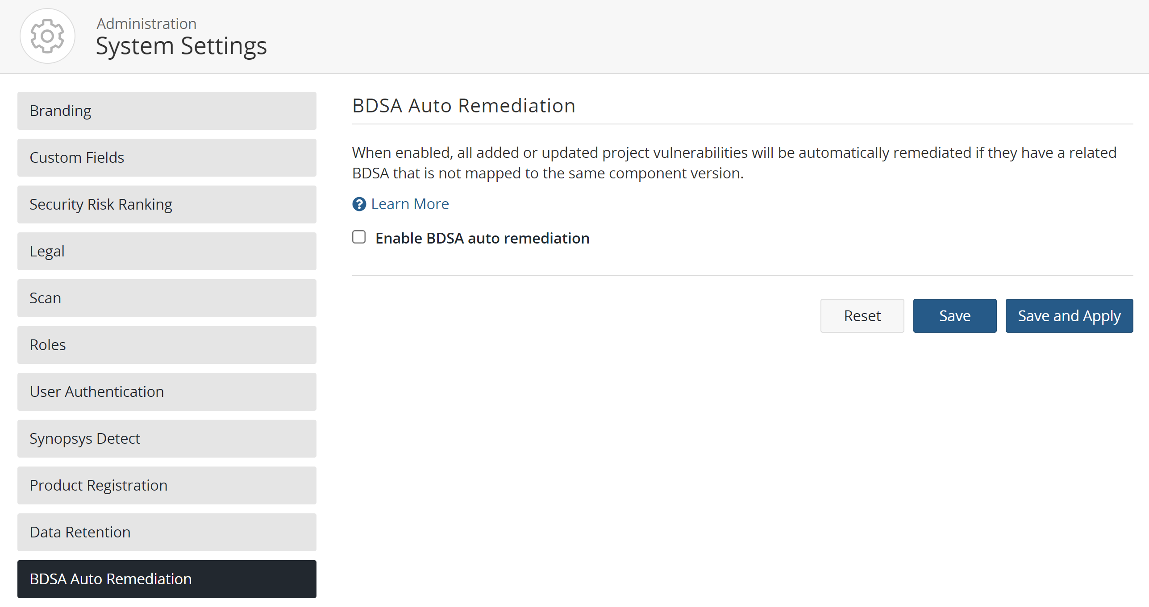Navigate to User Authentication settings
This screenshot has height=607, width=1149.
(167, 392)
